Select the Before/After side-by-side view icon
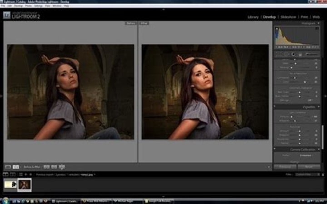The height and width of the screenshot is (204, 327). coord(15,167)
